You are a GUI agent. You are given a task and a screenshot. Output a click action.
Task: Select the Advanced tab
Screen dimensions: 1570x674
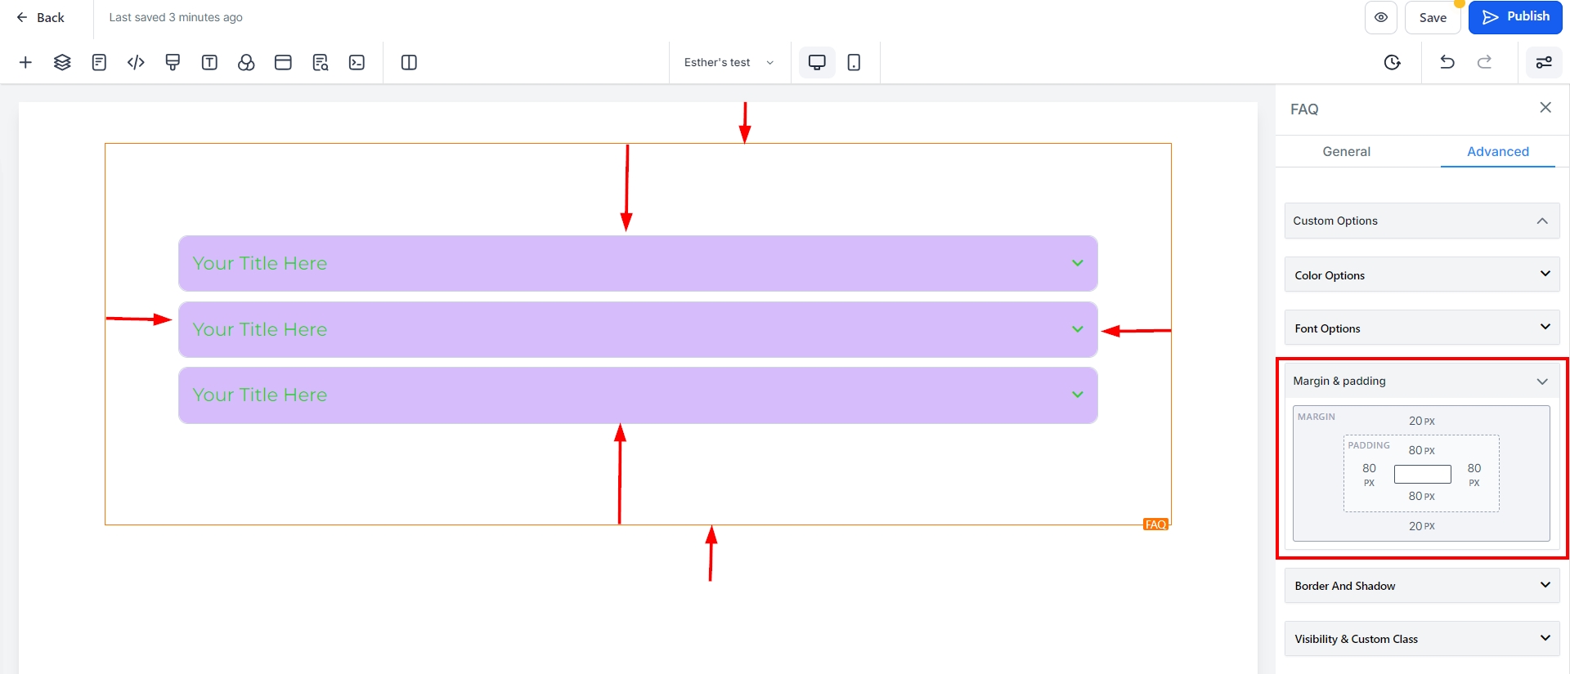pyautogui.click(x=1497, y=152)
